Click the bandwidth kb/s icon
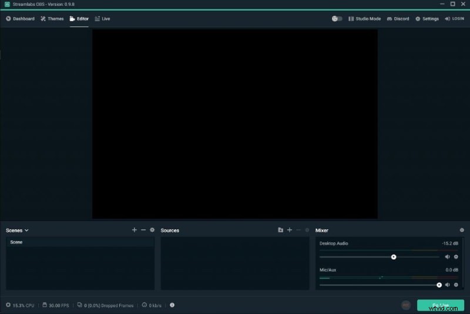Viewport: 470px width, 314px height. coord(145,305)
